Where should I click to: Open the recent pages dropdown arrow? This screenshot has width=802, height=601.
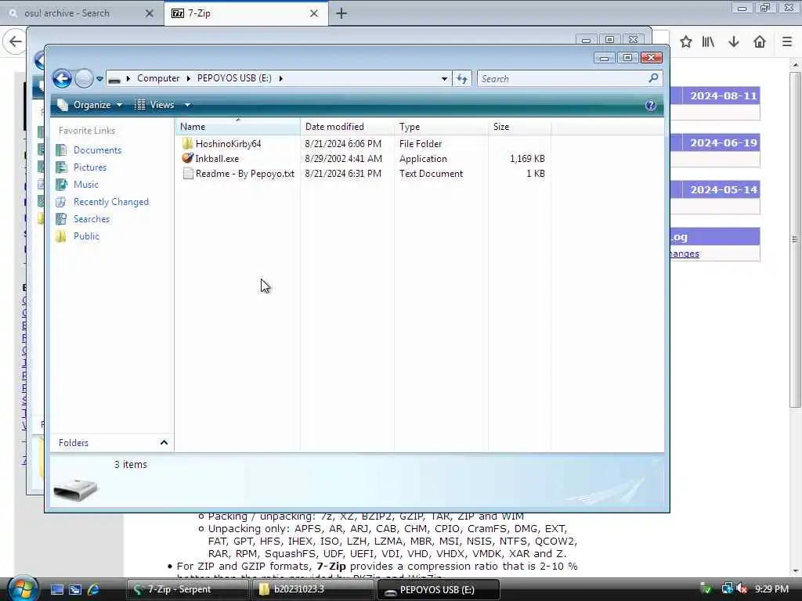point(99,79)
